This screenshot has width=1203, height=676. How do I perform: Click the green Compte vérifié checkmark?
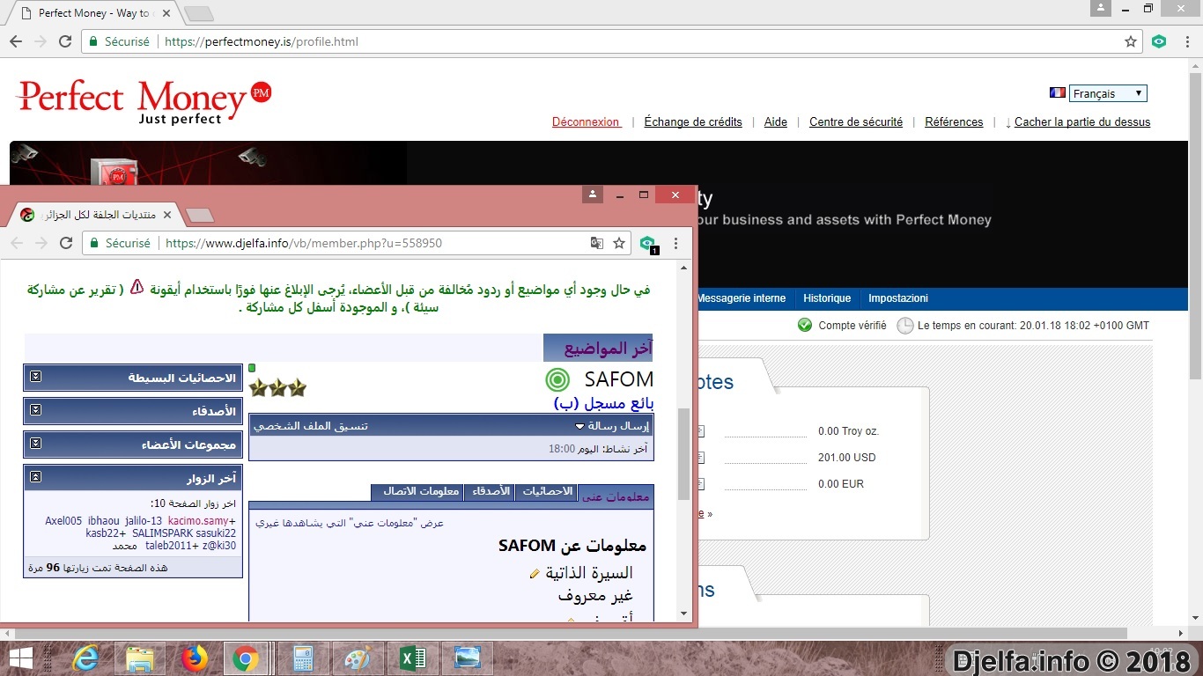(x=805, y=325)
